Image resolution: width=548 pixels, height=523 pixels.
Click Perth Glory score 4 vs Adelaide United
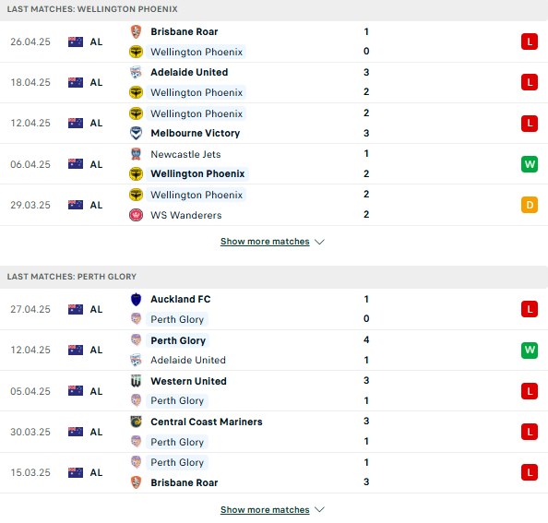(366, 340)
